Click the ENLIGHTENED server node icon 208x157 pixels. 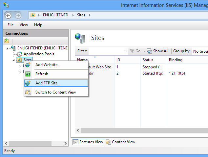click(13, 48)
